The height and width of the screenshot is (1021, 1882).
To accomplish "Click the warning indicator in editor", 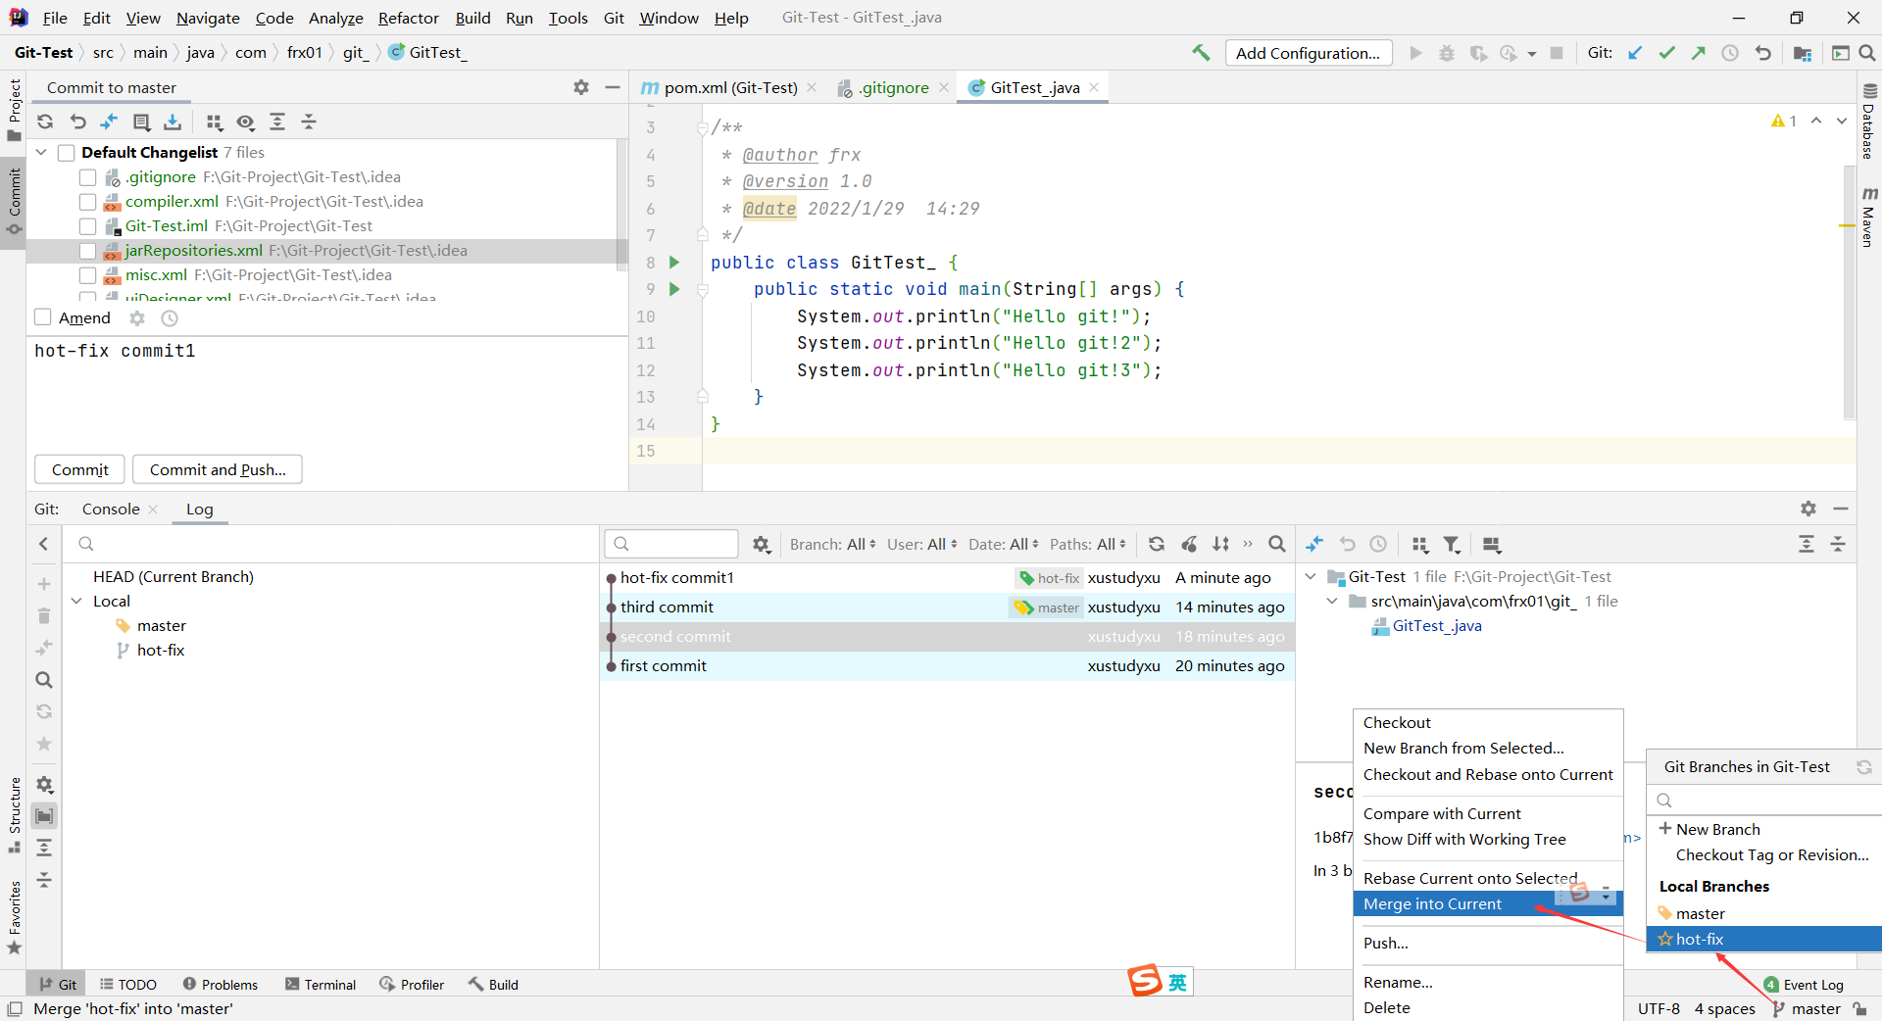I will point(1784,121).
